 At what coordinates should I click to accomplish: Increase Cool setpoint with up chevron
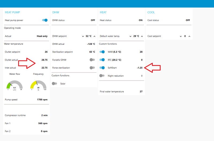[x=189, y=36]
